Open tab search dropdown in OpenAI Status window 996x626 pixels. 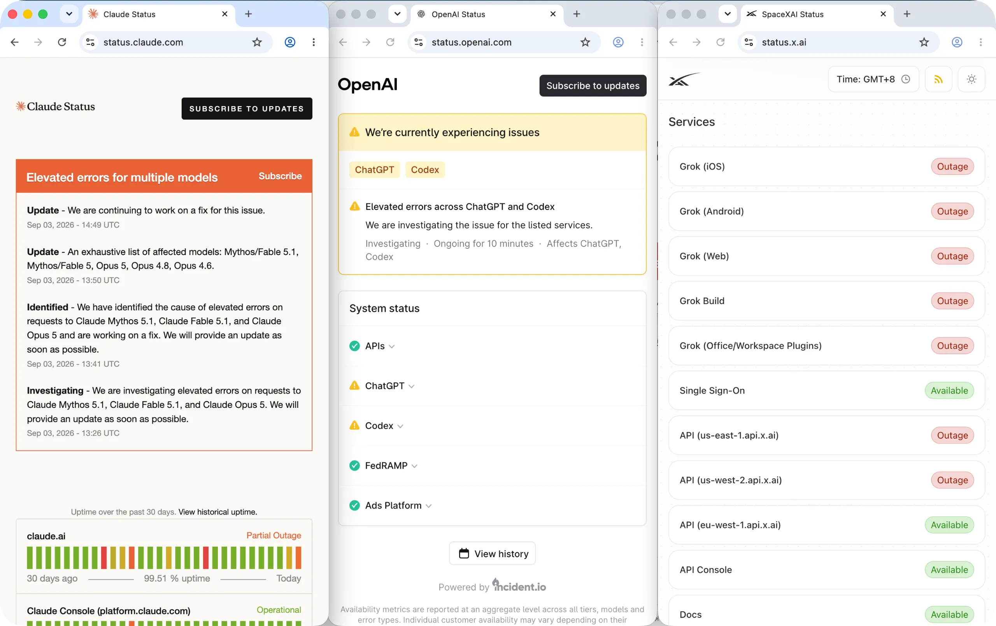(397, 14)
